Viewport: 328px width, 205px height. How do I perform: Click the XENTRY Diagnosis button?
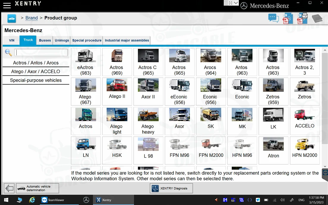171,188
